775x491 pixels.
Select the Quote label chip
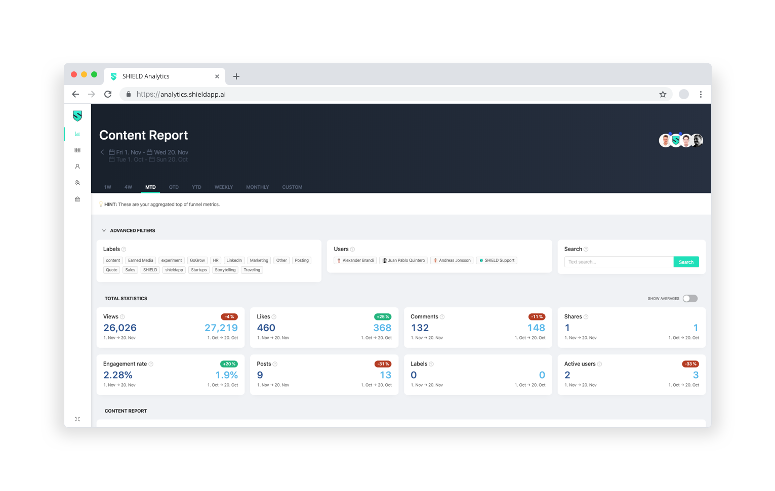112,270
